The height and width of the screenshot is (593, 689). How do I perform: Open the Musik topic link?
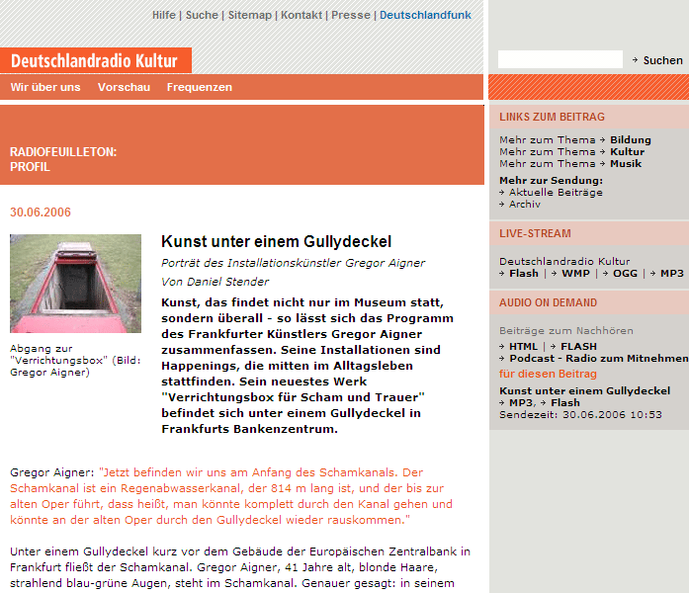626,164
